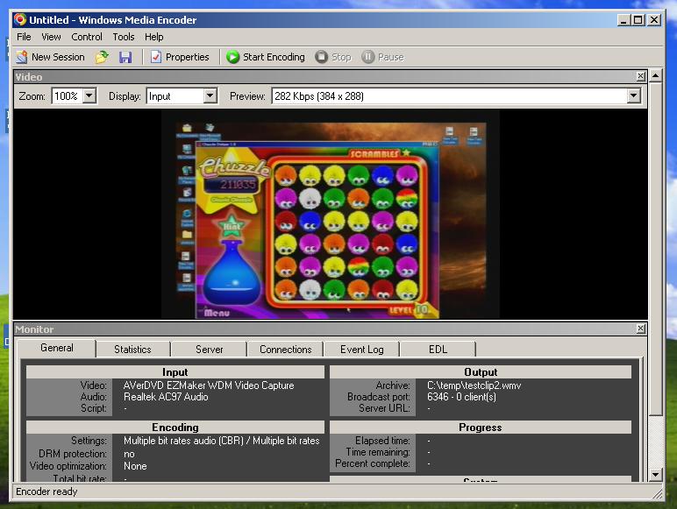
Task: Switch to the Connections tab
Action: 285,350
